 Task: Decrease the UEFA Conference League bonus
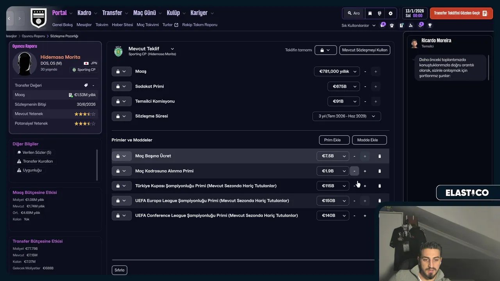354,215
